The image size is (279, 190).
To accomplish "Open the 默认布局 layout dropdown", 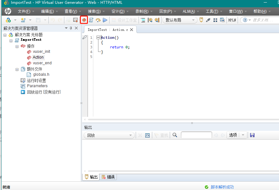I will click(179, 20).
